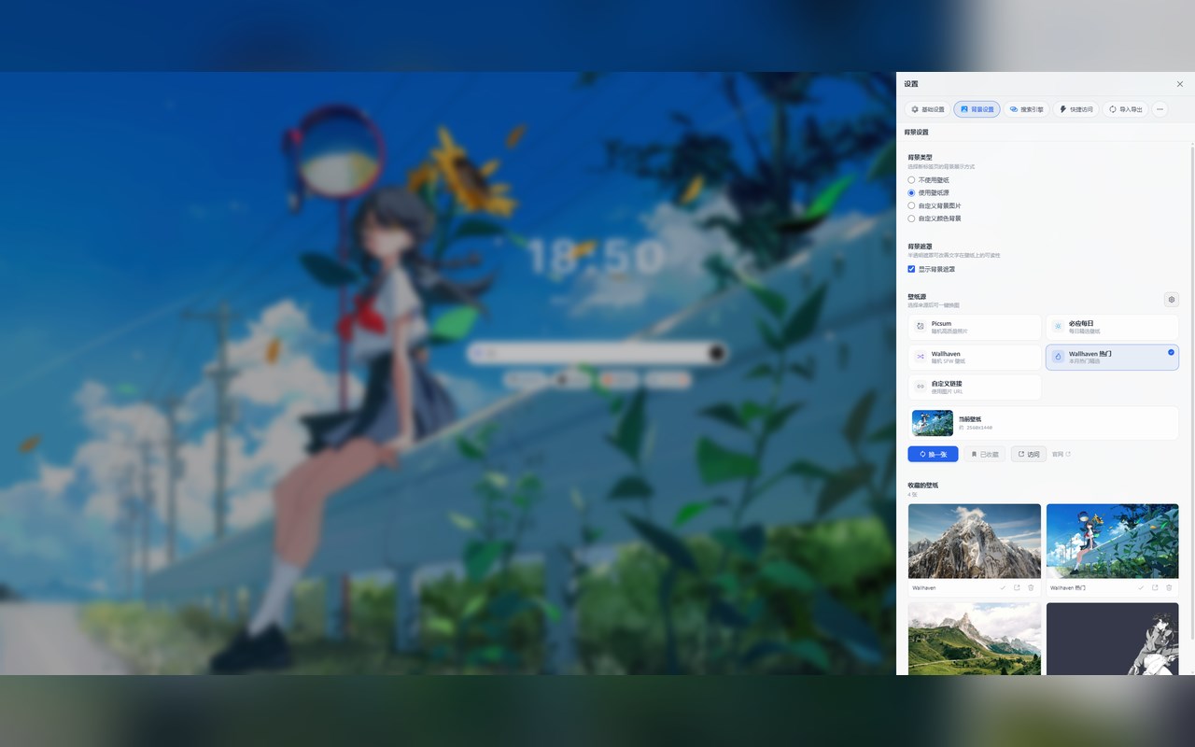The width and height of the screenshot is (1195, 747).
Task: Delete the Wallhaven mountain favorite wallpaper
Action: (1031, 587)
